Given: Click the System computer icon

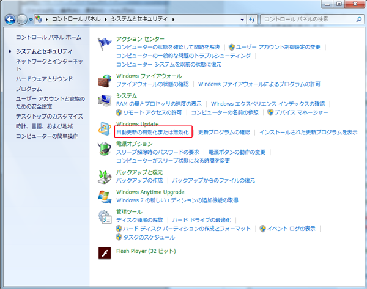Looking at the screenshot, I should pyautogui.click(x=105, y=100).
